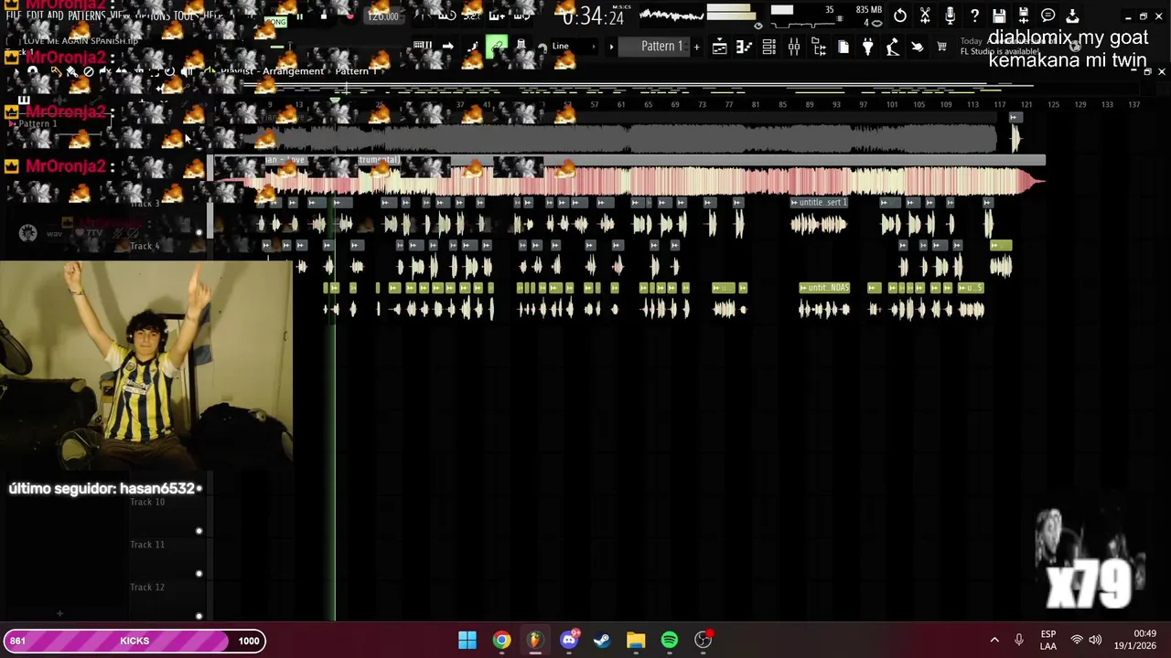Toggle SONG mode button
This screenshot has width=1171, height=658.
pos(275,22)
